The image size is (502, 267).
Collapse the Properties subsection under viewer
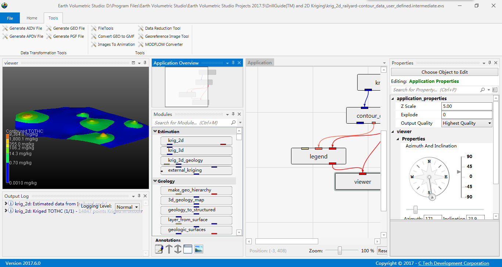398,139
